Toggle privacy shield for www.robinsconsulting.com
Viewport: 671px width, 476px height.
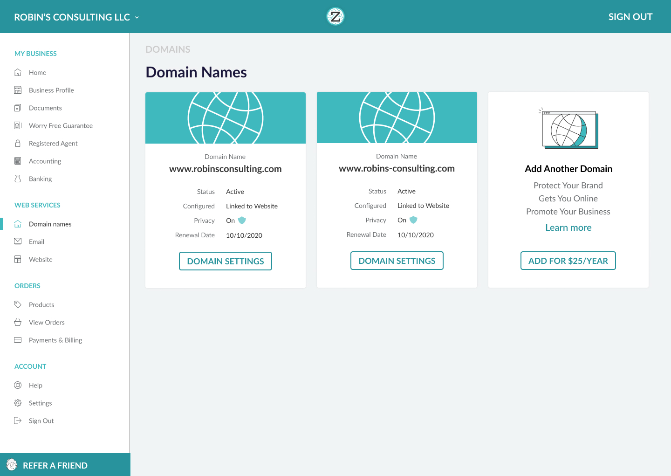[243, 220]
